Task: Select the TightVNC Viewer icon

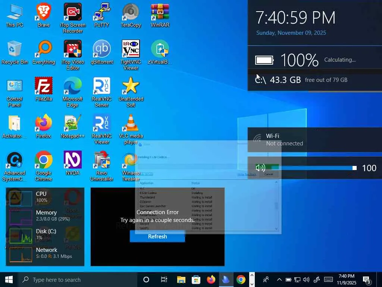Action: coord(131,55)
